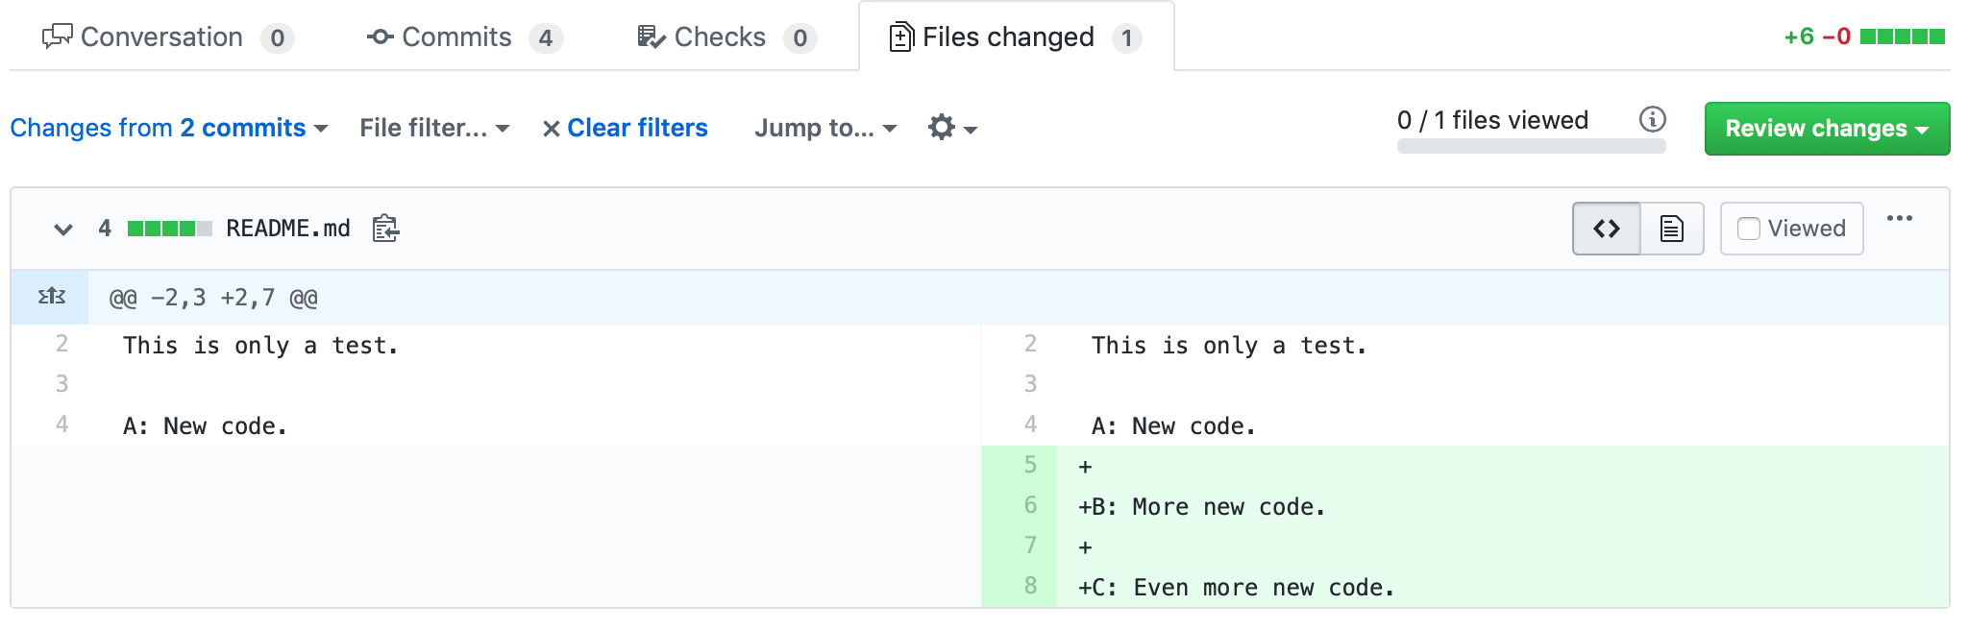Click the expand-all diff lines icon

[x=51, y=297]
